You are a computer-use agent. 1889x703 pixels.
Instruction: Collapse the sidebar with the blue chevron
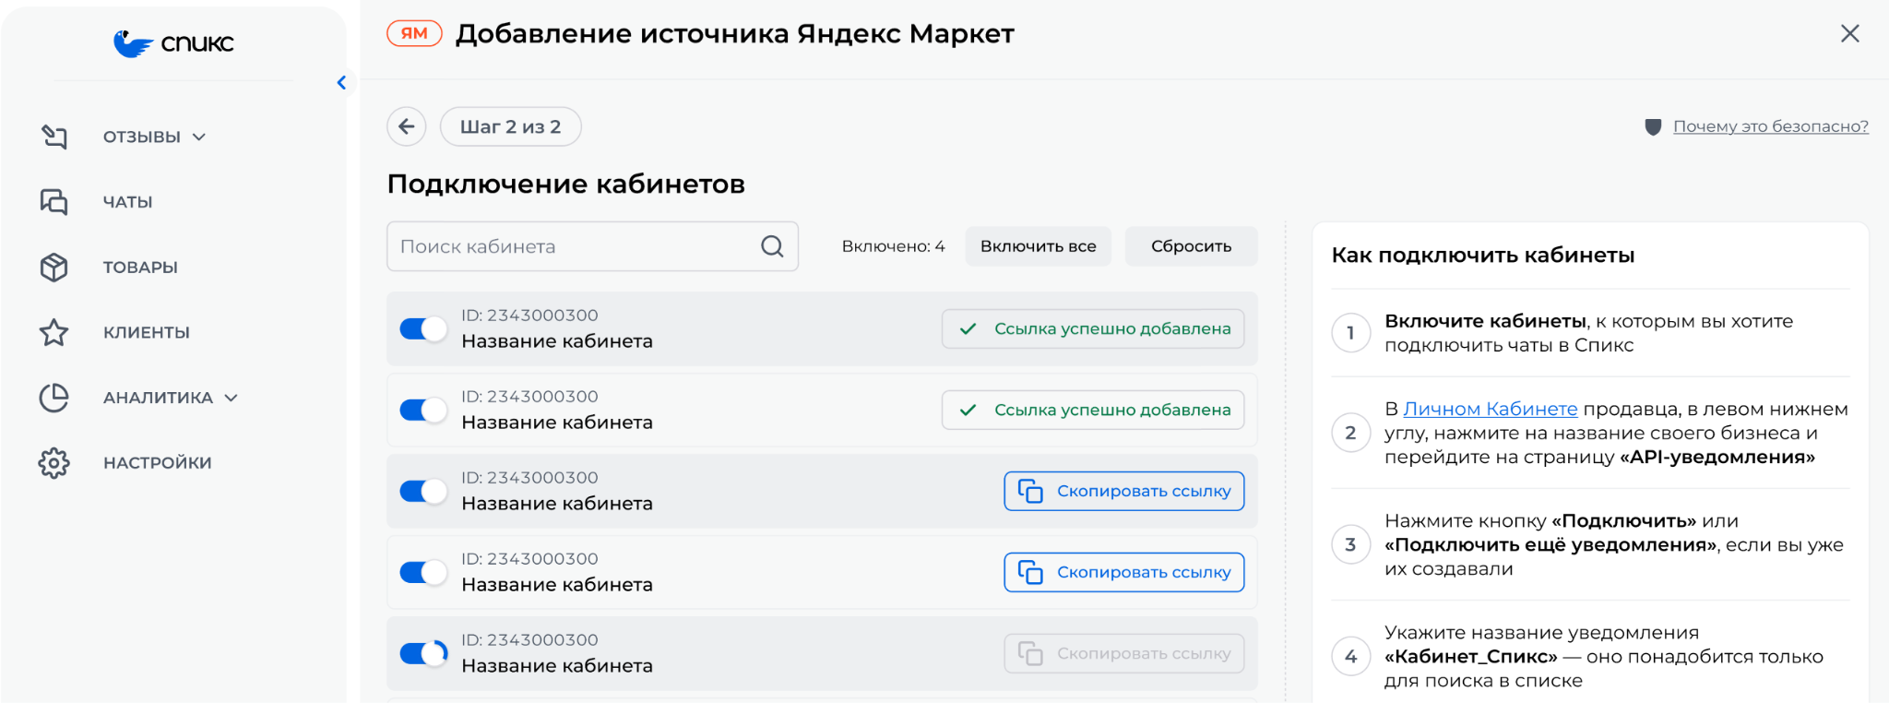341,83
